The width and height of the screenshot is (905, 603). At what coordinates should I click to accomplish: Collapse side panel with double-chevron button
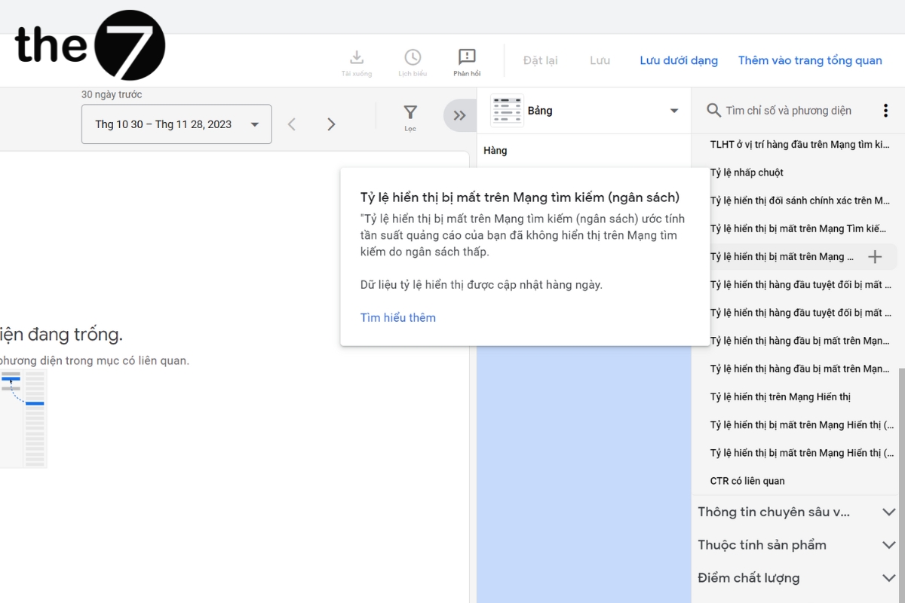[459, 115]
